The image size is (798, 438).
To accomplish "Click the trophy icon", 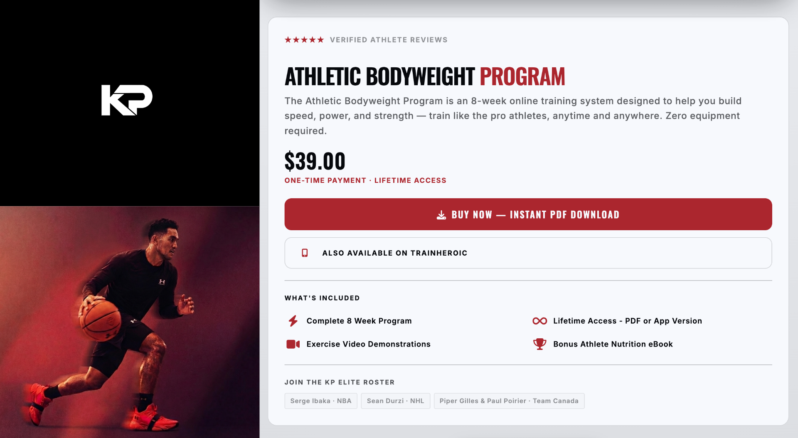I will [539, 344].
